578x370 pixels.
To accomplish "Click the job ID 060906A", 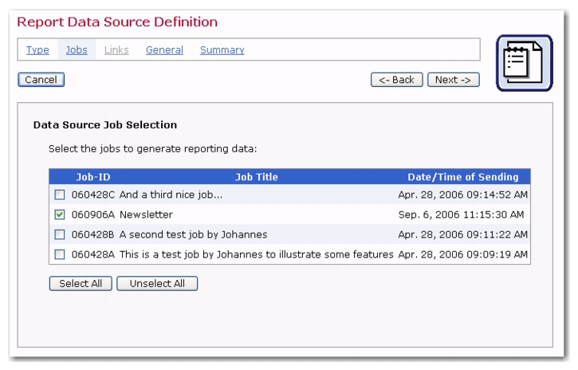I will pyautogui.click(x=93, y=215).
